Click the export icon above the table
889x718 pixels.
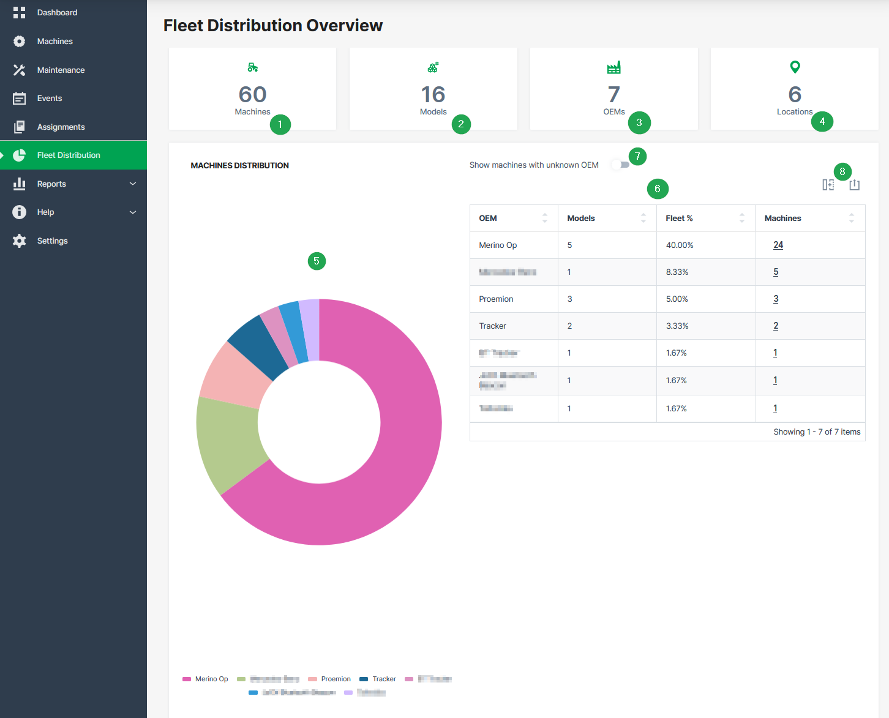pyautogui.click(x=855, y=185)
